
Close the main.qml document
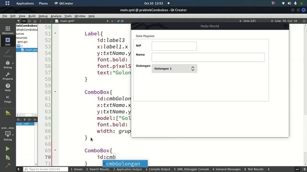pyautogui.click(x=112, y=21)
